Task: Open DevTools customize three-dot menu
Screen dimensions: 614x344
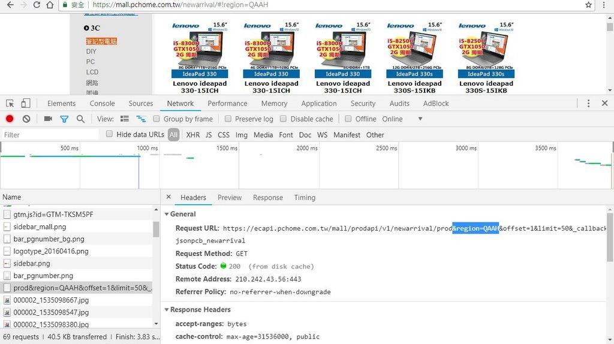Action: pyautogui.click(x=588, y=103)
